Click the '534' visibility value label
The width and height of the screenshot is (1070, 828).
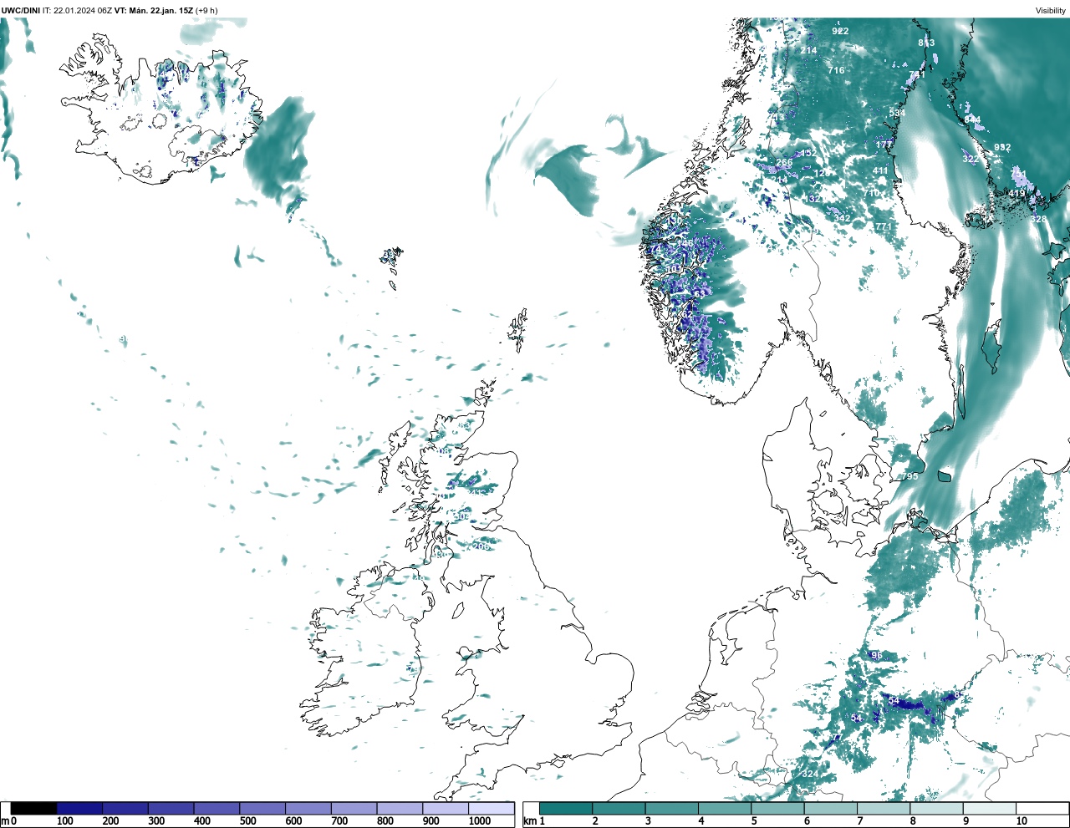[x=897, y=113]
